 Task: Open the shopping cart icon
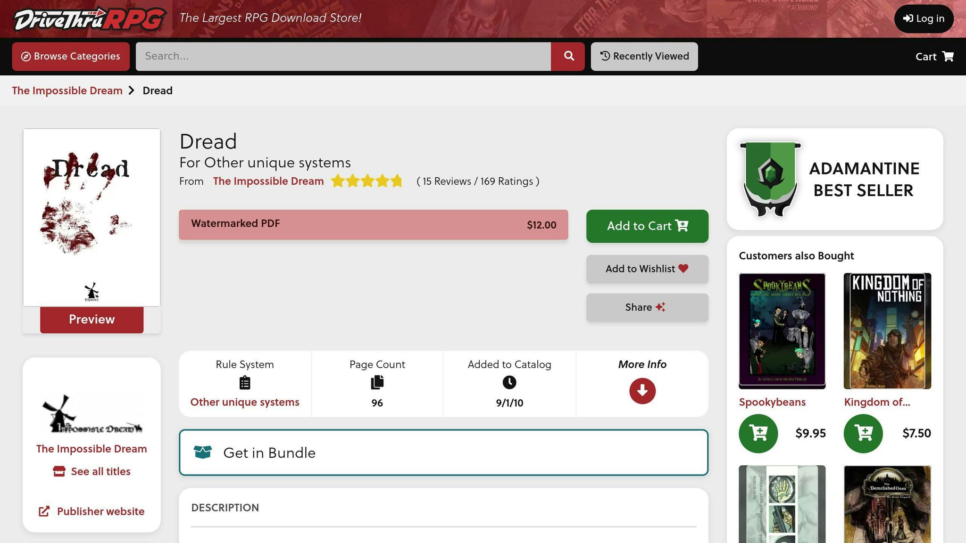tap(948, 57)
